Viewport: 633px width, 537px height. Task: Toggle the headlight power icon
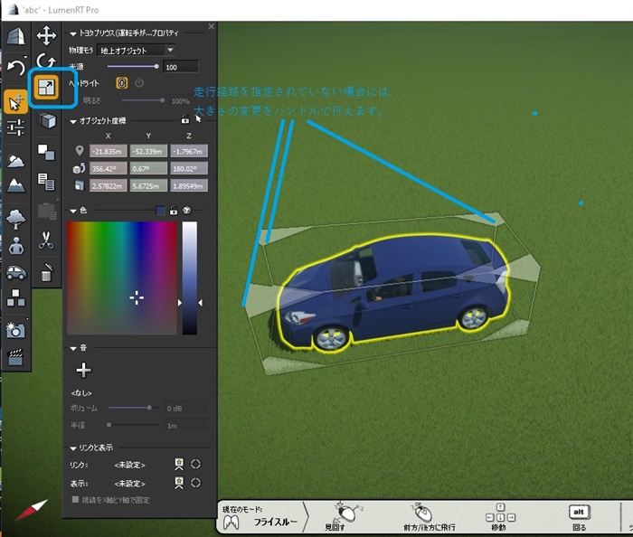(139, 83)
